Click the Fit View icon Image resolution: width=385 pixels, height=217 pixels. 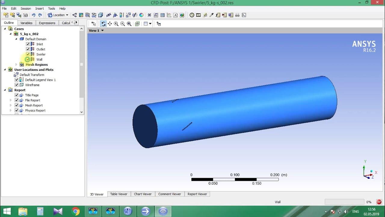tap(129, 24)
